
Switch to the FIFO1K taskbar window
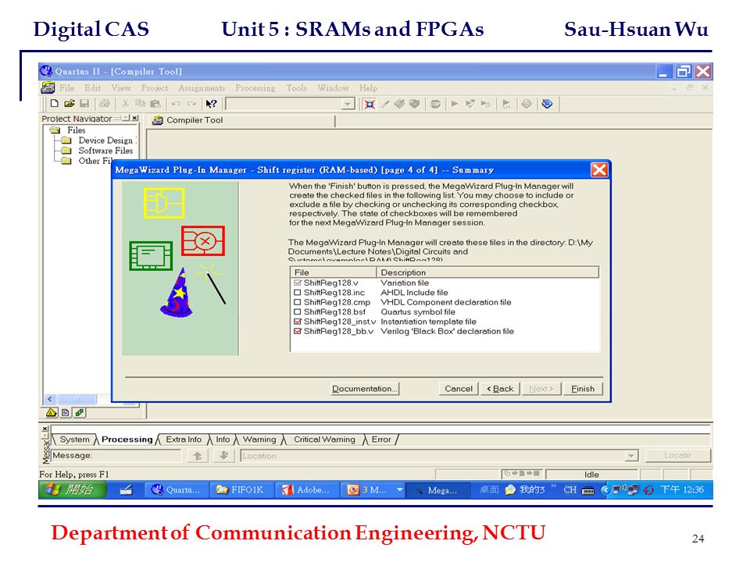pyautogui.click(x=241, y=490)
